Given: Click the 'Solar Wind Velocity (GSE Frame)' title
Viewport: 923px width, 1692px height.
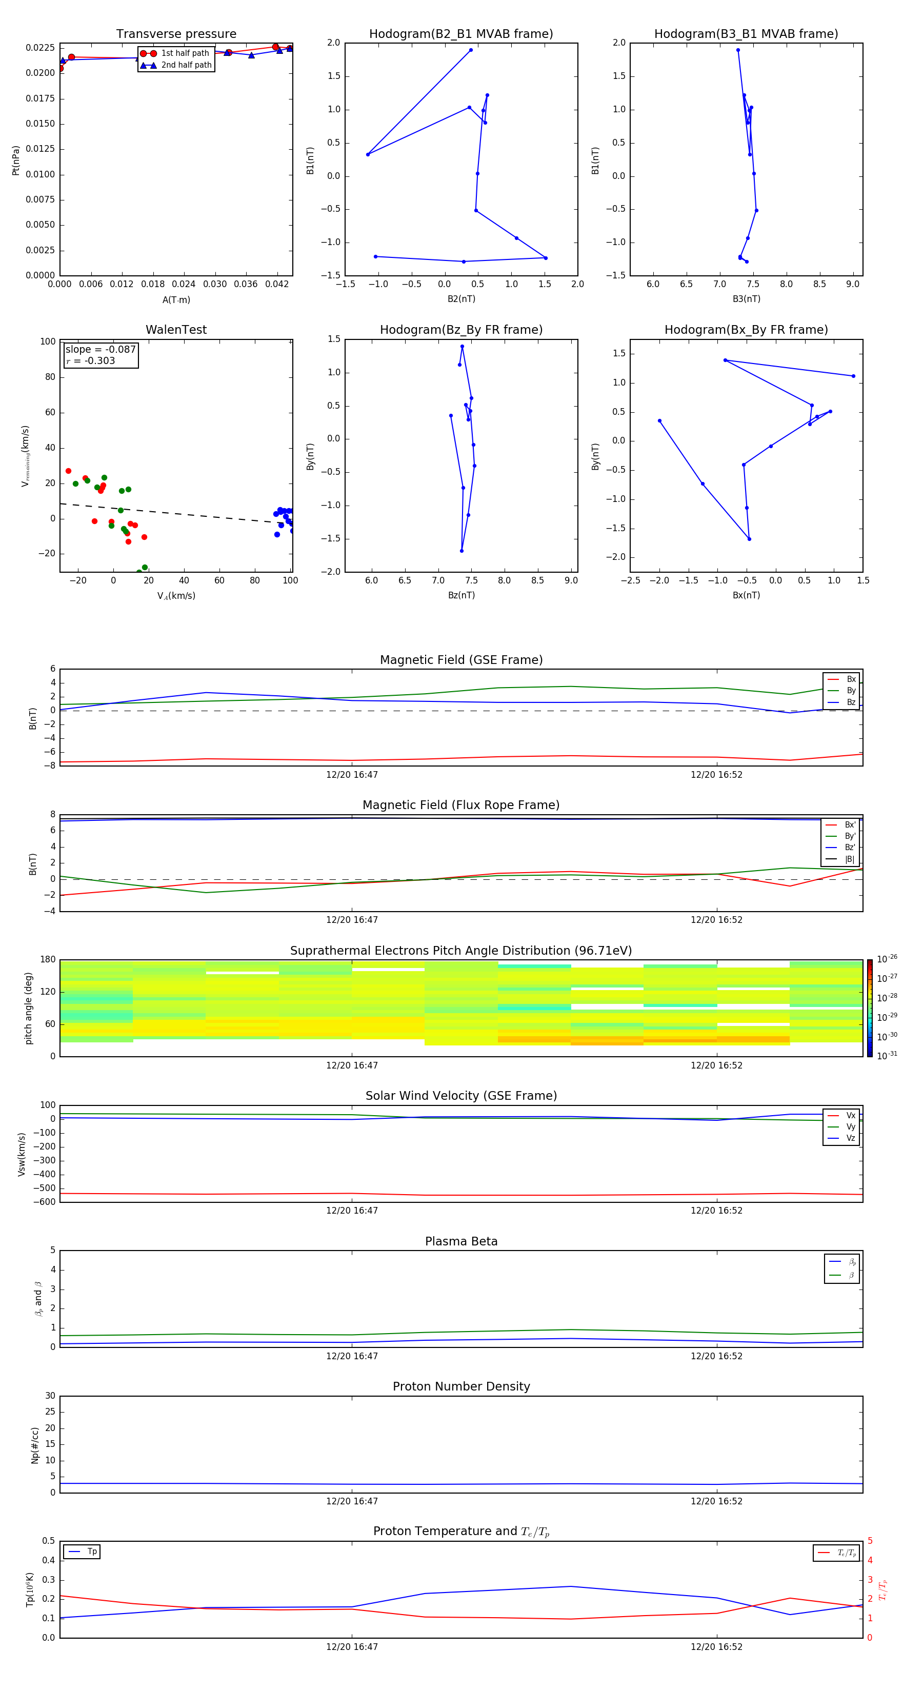Looking at the screenshot, I should [461, 1096].
